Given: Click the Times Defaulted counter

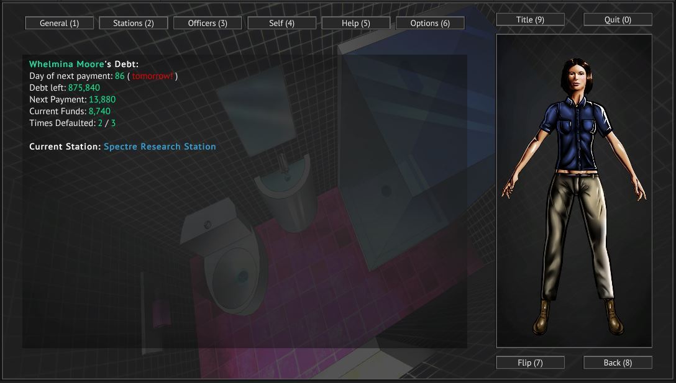Looking at the screenshot, I should pyautogui.click(x=107, y=123).
